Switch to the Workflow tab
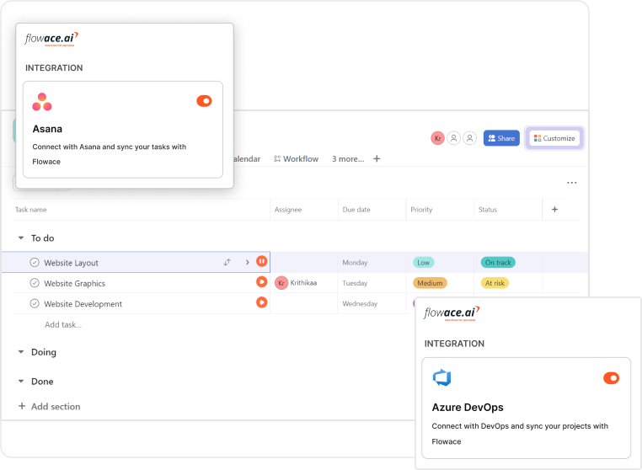This screenshot has width=642, height=470. (296, 158)
